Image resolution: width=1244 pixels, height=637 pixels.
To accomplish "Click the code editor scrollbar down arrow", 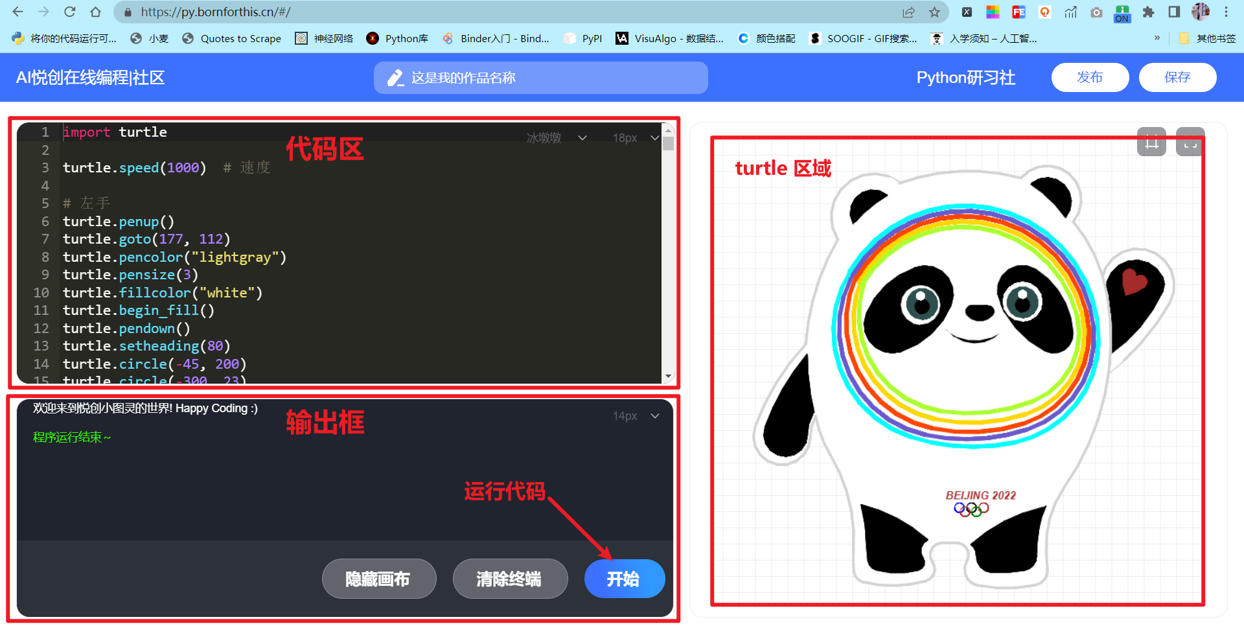I will pyautogui.click(x=668, y=376).
